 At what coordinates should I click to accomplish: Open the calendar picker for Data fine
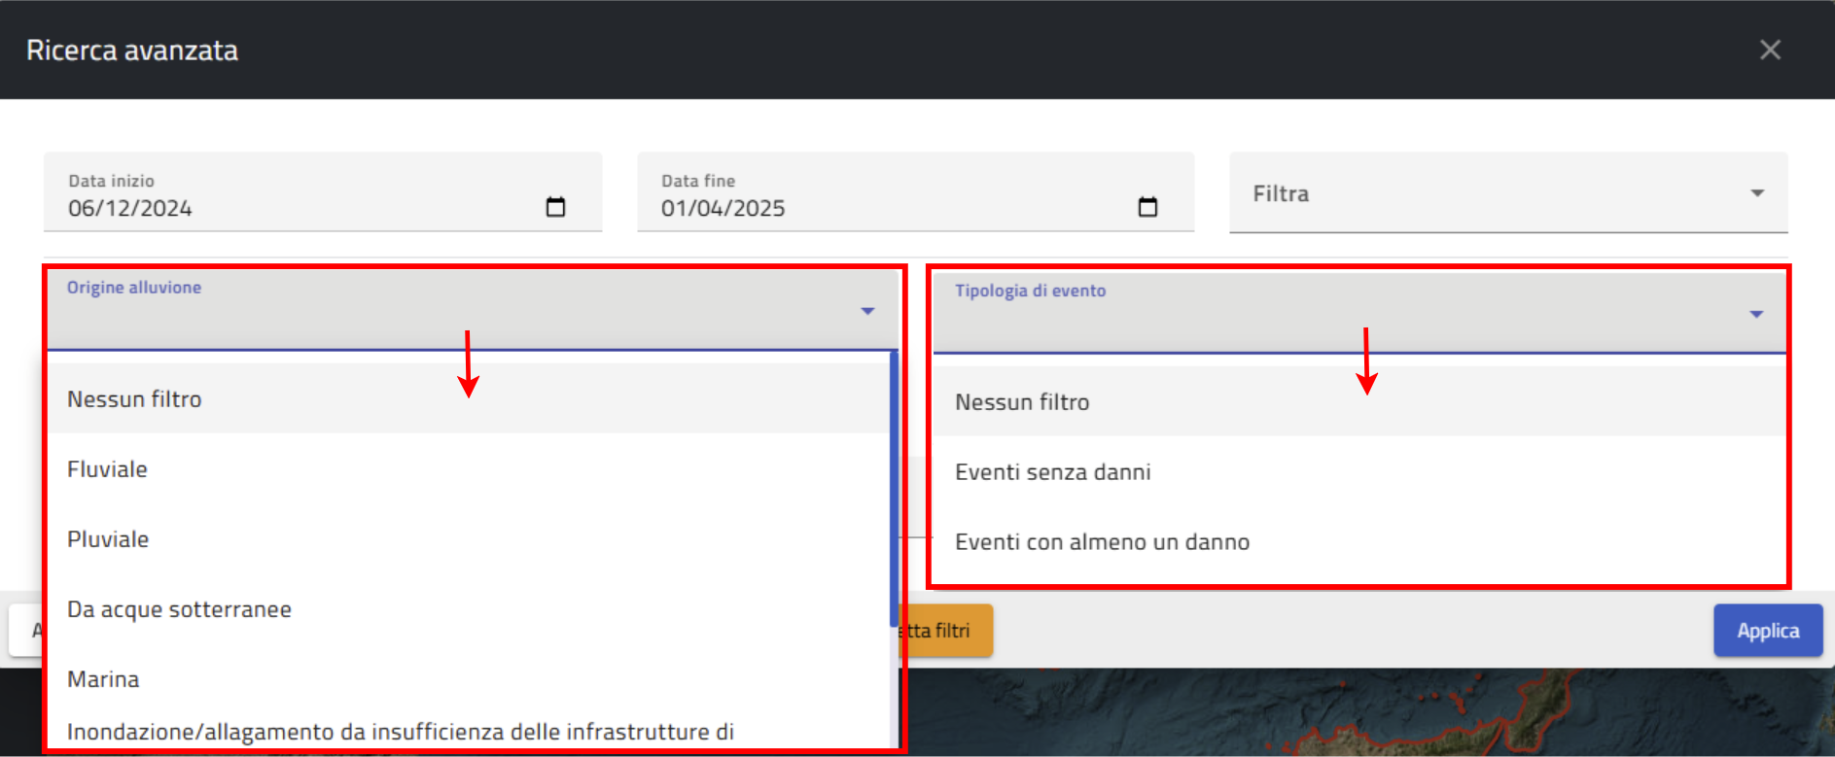1147,207
